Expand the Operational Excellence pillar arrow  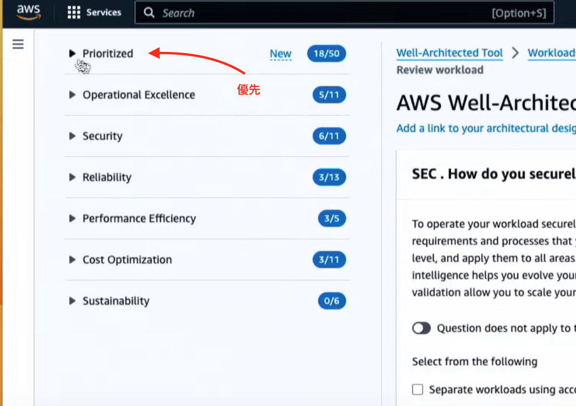(x=72, y=95)
